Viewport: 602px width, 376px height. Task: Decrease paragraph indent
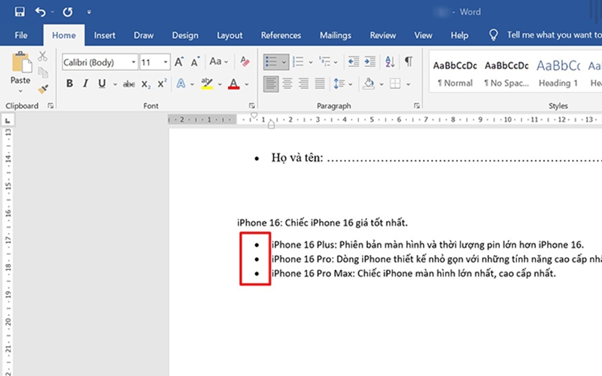tap(353, 62)
